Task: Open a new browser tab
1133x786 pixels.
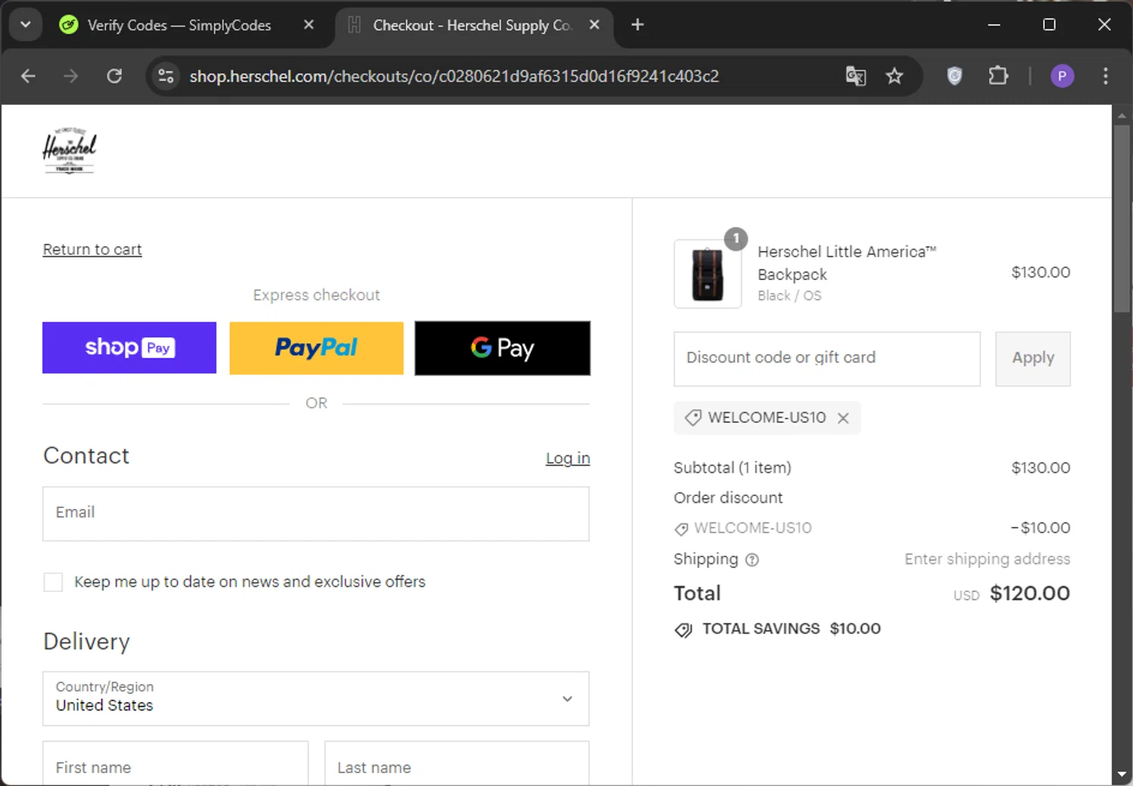Action: point(638,25)
